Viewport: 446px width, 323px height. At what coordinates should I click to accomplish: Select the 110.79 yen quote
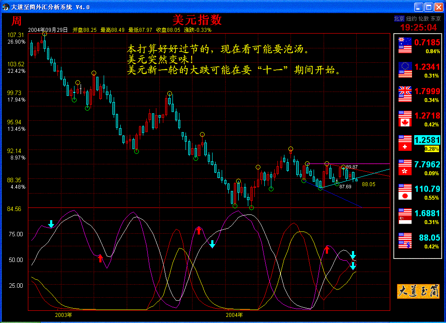(x=427, y=189)
